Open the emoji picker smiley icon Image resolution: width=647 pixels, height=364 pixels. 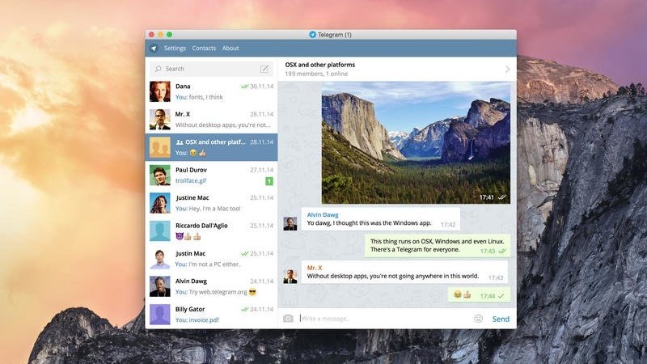(478, 319)
